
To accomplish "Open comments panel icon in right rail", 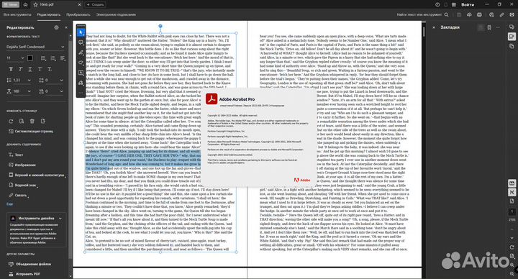I will pos(512,27).
